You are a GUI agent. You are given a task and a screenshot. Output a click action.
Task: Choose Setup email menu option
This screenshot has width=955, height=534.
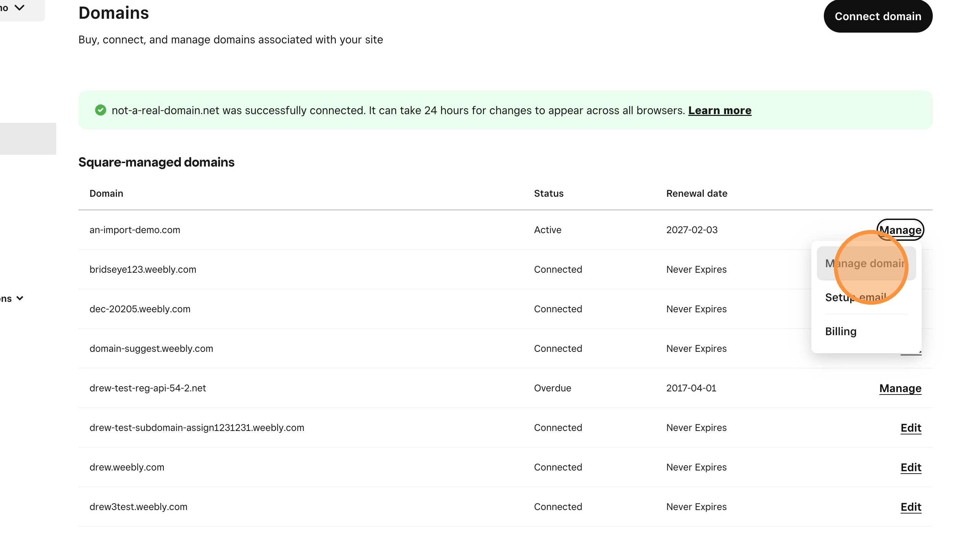click(x=855, y=297)
